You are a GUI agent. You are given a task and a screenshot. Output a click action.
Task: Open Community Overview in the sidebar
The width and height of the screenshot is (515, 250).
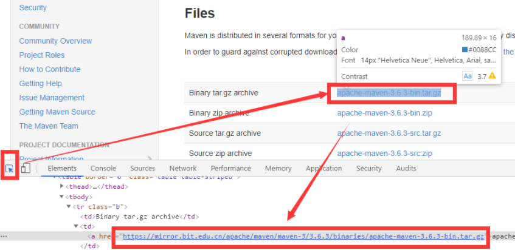55,41
